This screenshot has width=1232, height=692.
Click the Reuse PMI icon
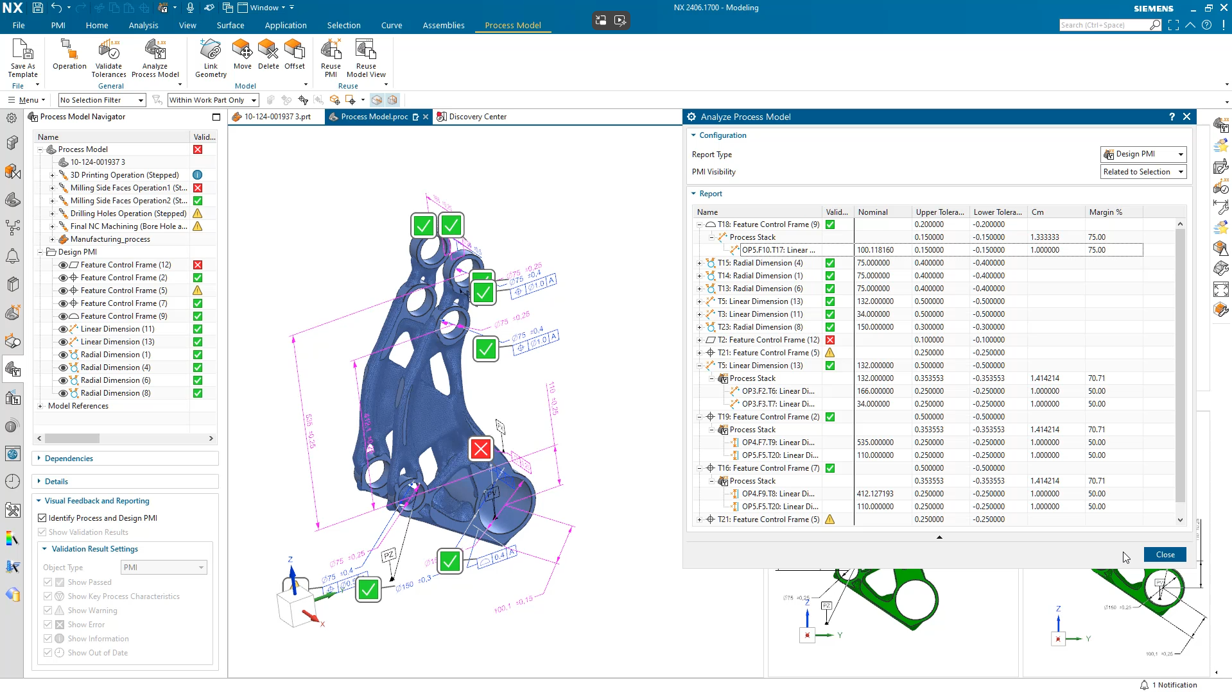coord(330,58)
